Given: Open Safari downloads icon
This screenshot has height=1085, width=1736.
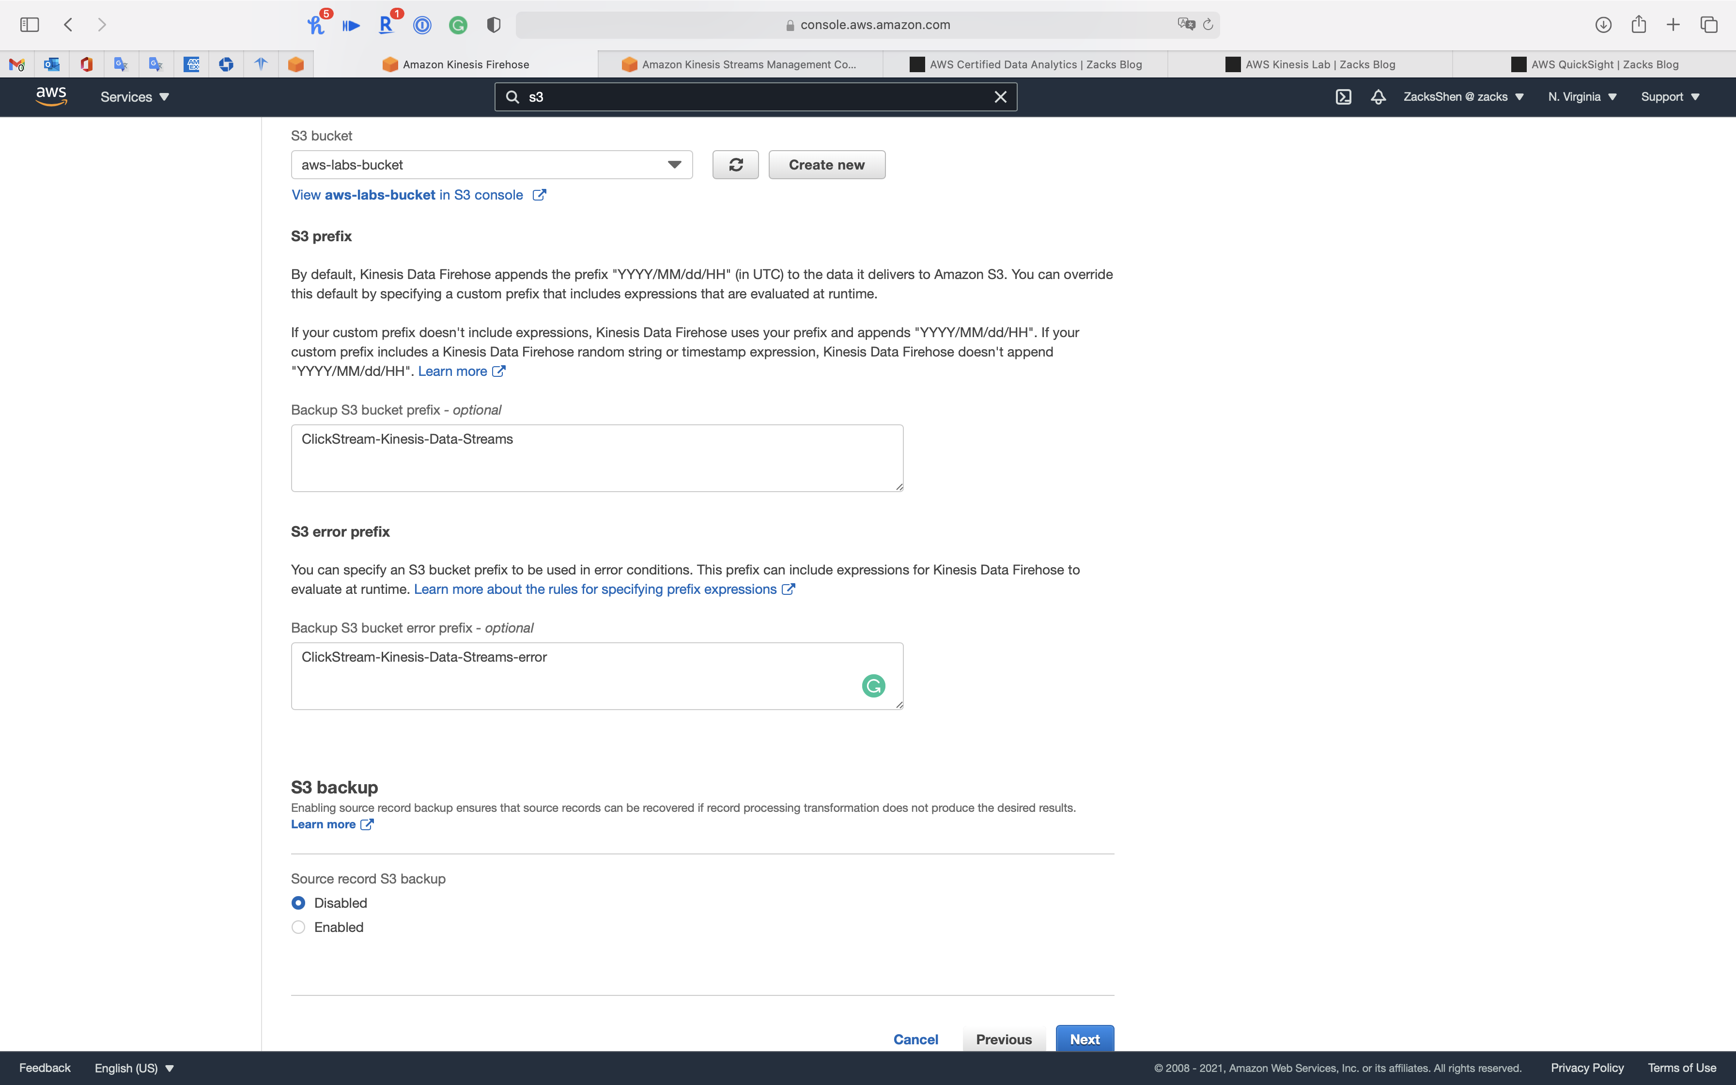Looking at the screenshot, I should pyautogui.click(x=1603, y=24).
